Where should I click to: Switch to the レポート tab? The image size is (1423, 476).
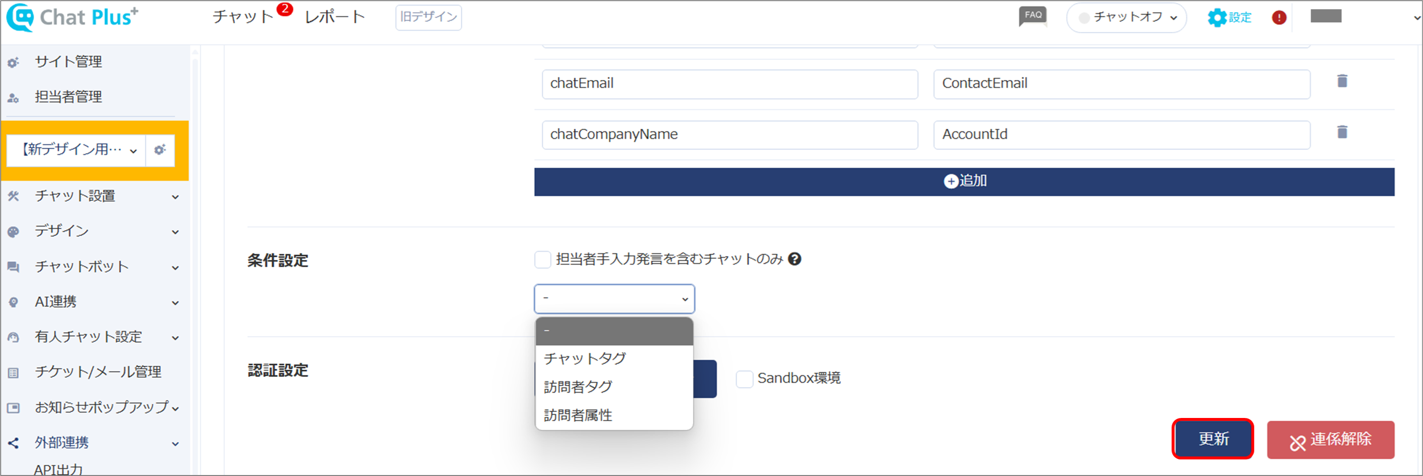335,17
